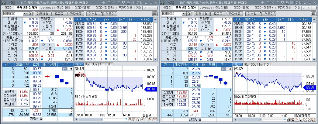Screen dimensions: 318x124
Task: Select 1W candle toggle in left window
Action: point(64,69)
